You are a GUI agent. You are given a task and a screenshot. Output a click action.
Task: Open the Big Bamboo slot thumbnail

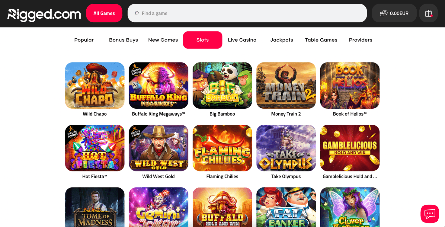[x=222, y=85]
